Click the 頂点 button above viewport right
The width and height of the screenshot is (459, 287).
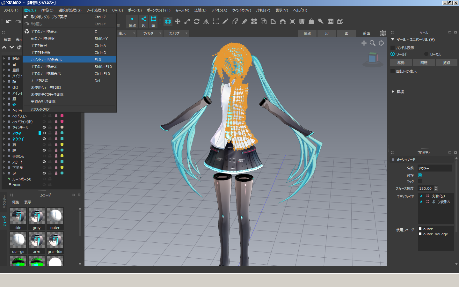(x=307, y=33)
